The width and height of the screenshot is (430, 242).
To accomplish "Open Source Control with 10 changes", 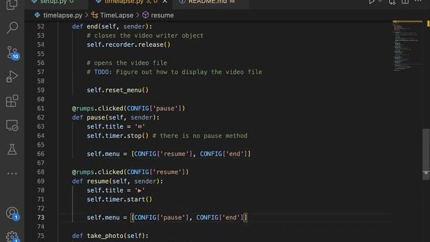I will click(12, 52).
